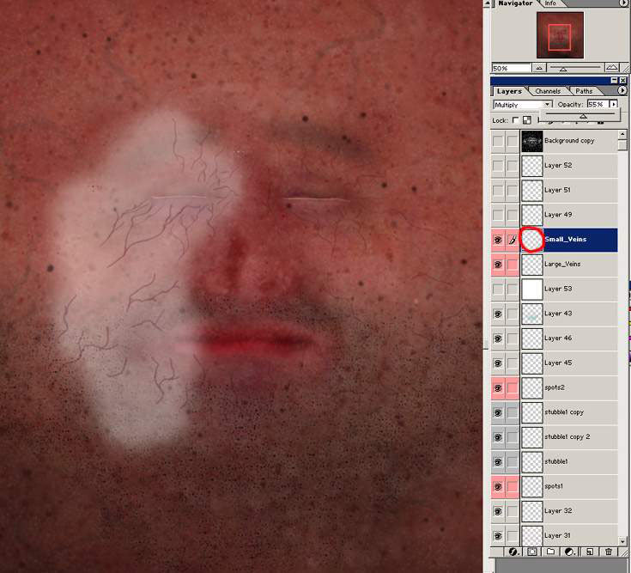Viewport: 631px width, 573px height.
Task: Click the opacity slider handle
Action: point(583,116)
